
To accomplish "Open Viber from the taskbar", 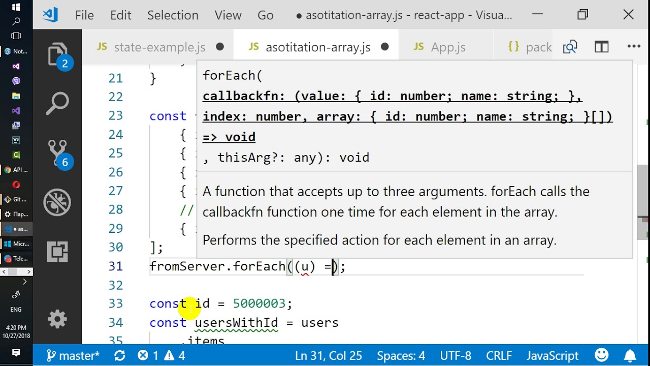I will tap(16, 81).
